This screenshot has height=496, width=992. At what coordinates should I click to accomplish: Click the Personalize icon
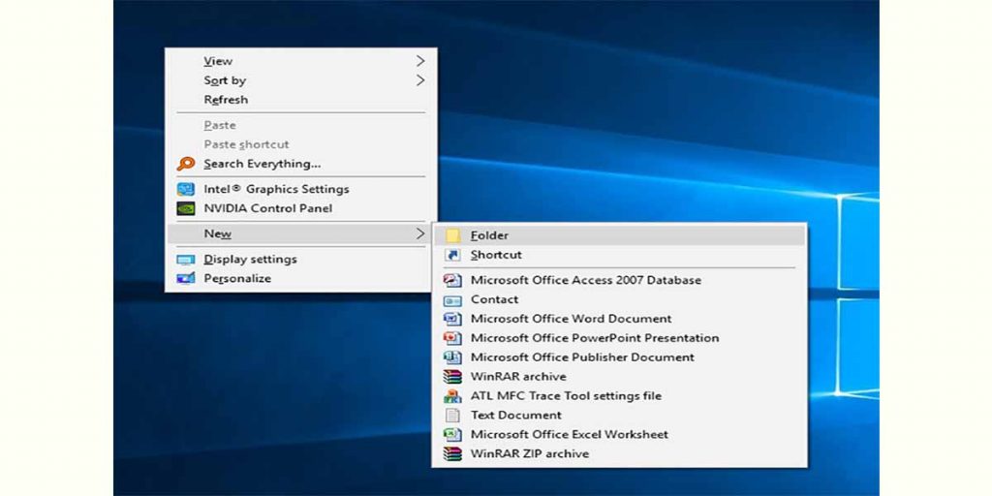coord(185,278)
